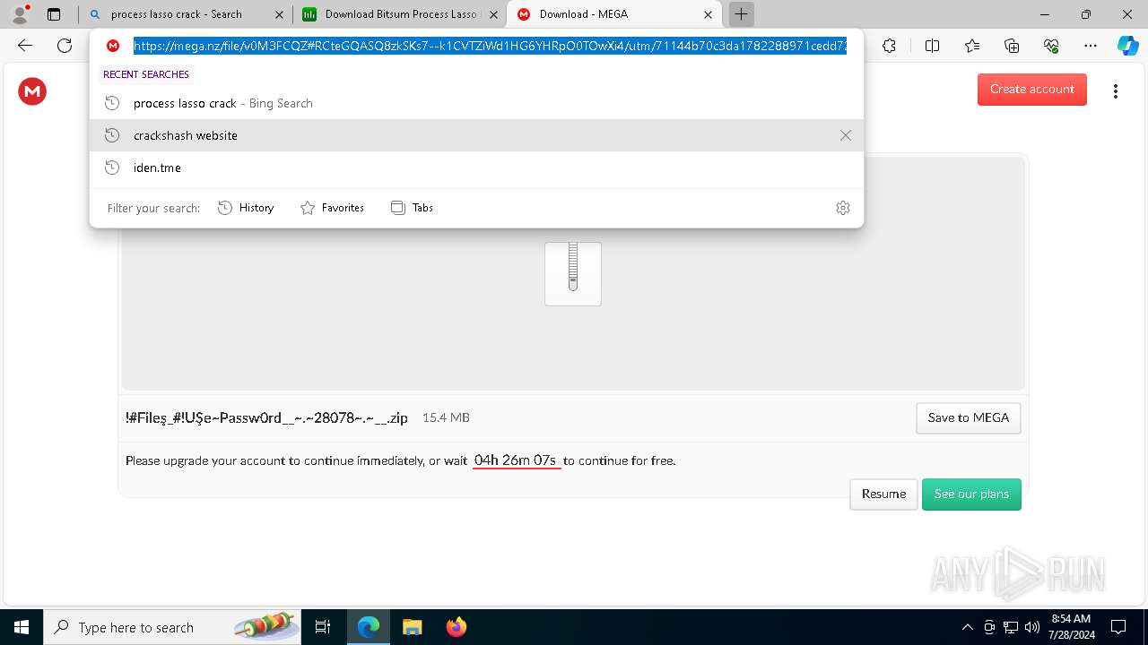
Task: Click Save to MEGA button
Action: (969, 418)
